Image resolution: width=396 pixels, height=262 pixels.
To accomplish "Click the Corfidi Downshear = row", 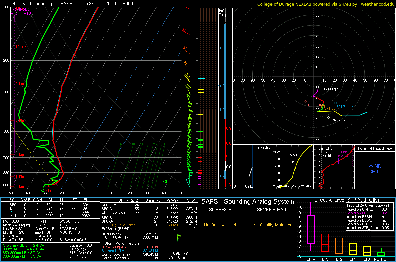I will pyautogui.click(x=130, y=254).
